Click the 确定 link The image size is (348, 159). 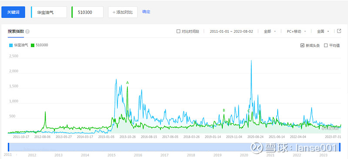146,12
